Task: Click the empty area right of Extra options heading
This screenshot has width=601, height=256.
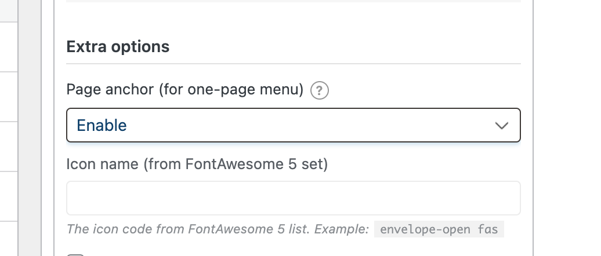Action: 348,47
